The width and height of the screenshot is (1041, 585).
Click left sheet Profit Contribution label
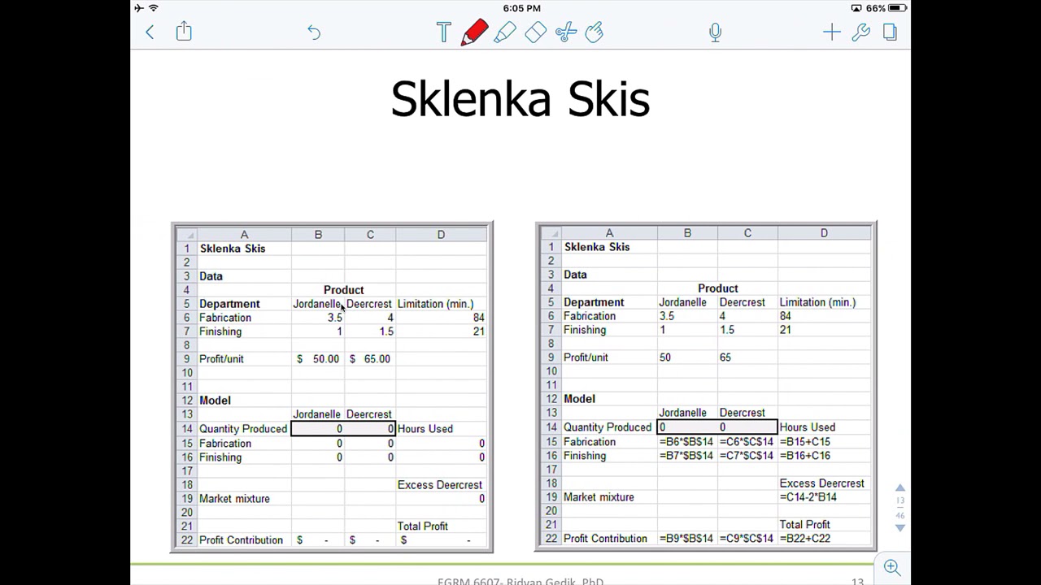click(242, 540)
